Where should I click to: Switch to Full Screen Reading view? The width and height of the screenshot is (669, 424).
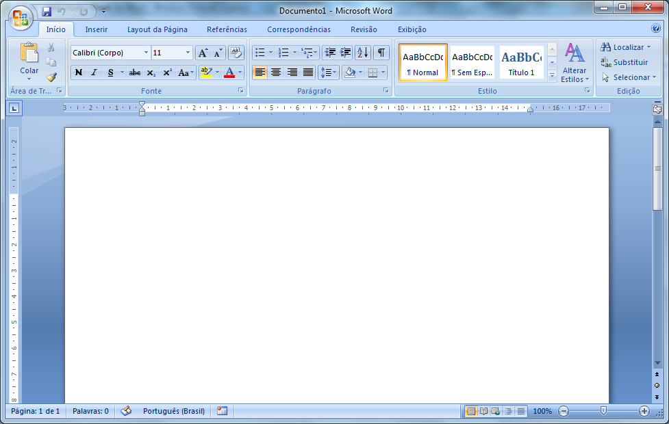[483, 411]
